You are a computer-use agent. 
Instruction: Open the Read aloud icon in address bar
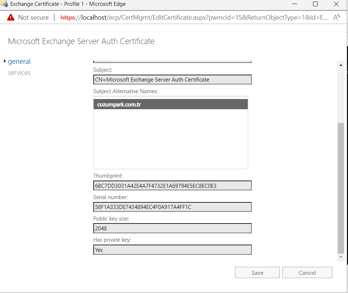(336, 17)
